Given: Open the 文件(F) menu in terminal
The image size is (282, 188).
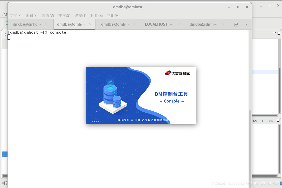Looking at the screenshot, I should (16, 16).
